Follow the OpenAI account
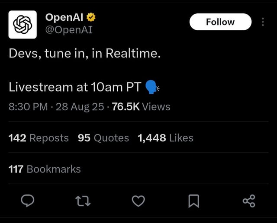The image size is (277, 223). click(x=220, y=22)
